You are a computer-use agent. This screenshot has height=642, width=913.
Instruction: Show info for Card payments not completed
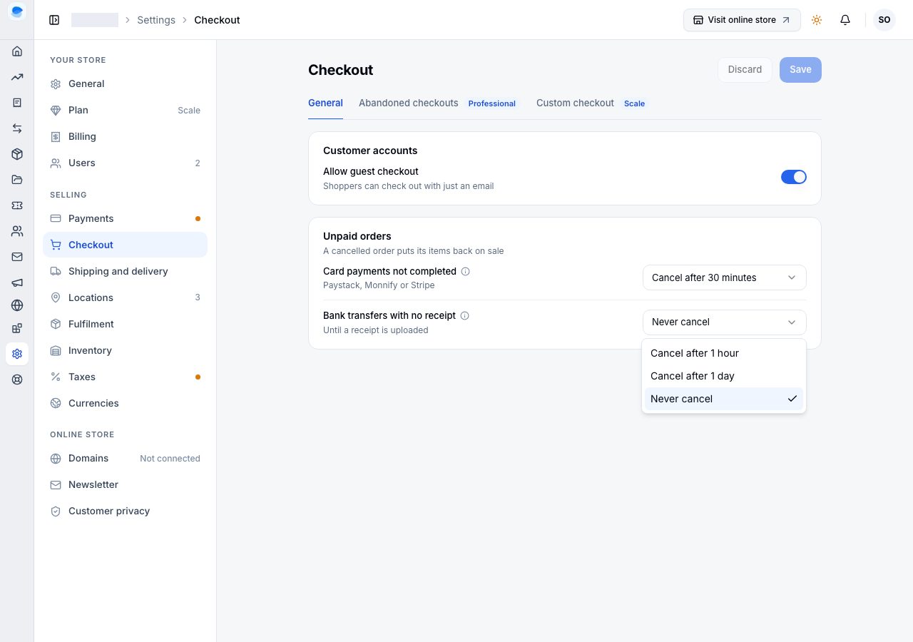465,271
